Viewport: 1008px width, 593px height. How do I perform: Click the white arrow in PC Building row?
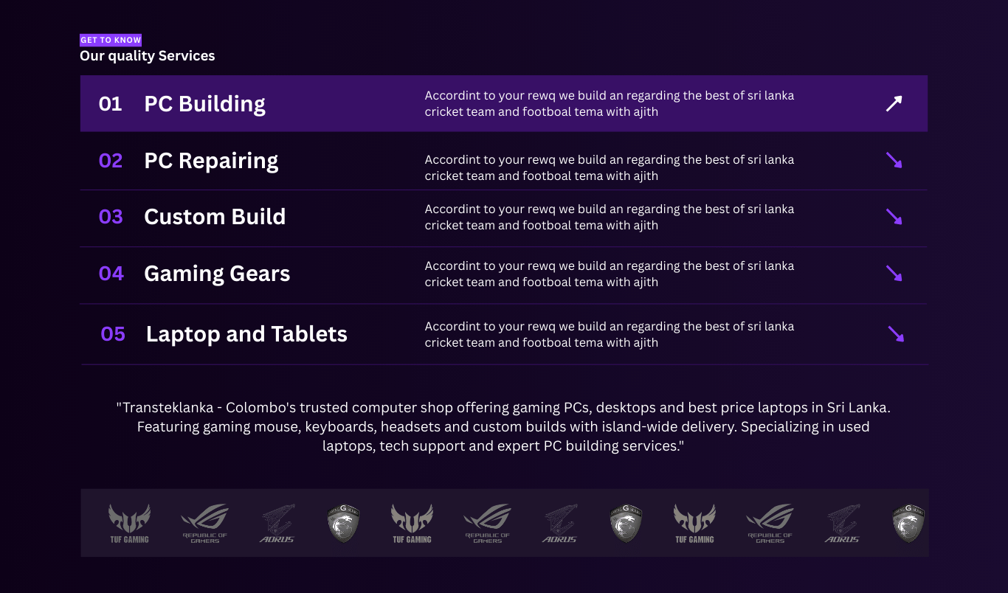click(x=894, y=104)
